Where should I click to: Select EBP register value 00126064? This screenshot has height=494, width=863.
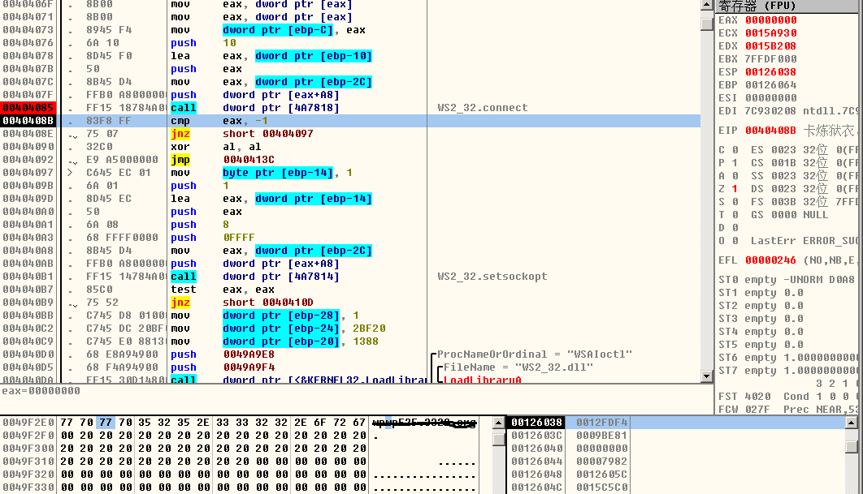(770, 85)
